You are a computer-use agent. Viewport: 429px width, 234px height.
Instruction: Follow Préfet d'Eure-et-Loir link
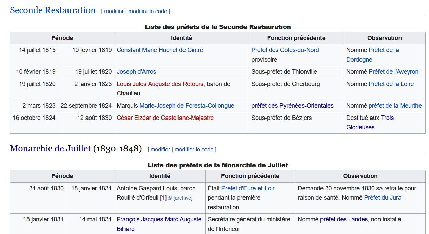[x=248, y=188]
